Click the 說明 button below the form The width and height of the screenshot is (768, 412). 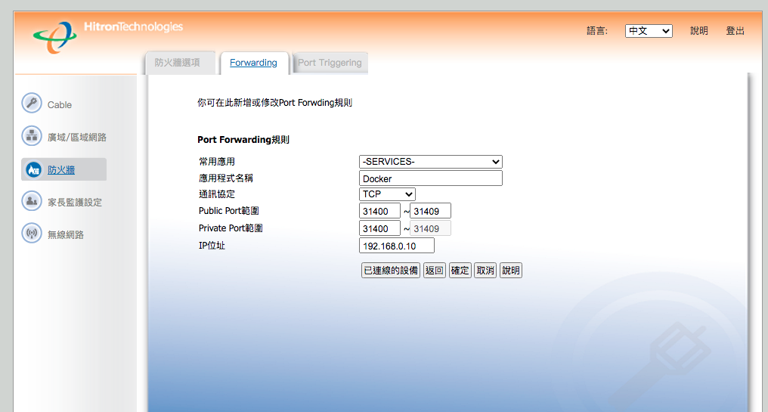coord(511,271)
